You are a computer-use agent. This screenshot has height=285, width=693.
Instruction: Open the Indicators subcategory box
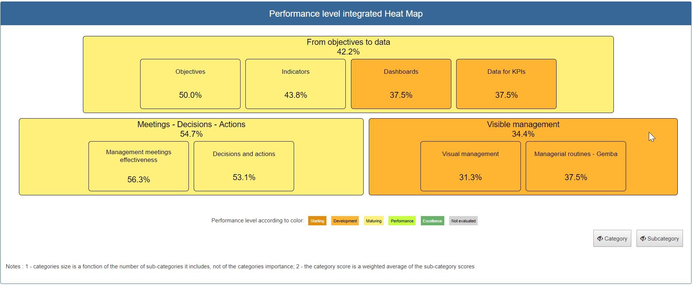295,84
